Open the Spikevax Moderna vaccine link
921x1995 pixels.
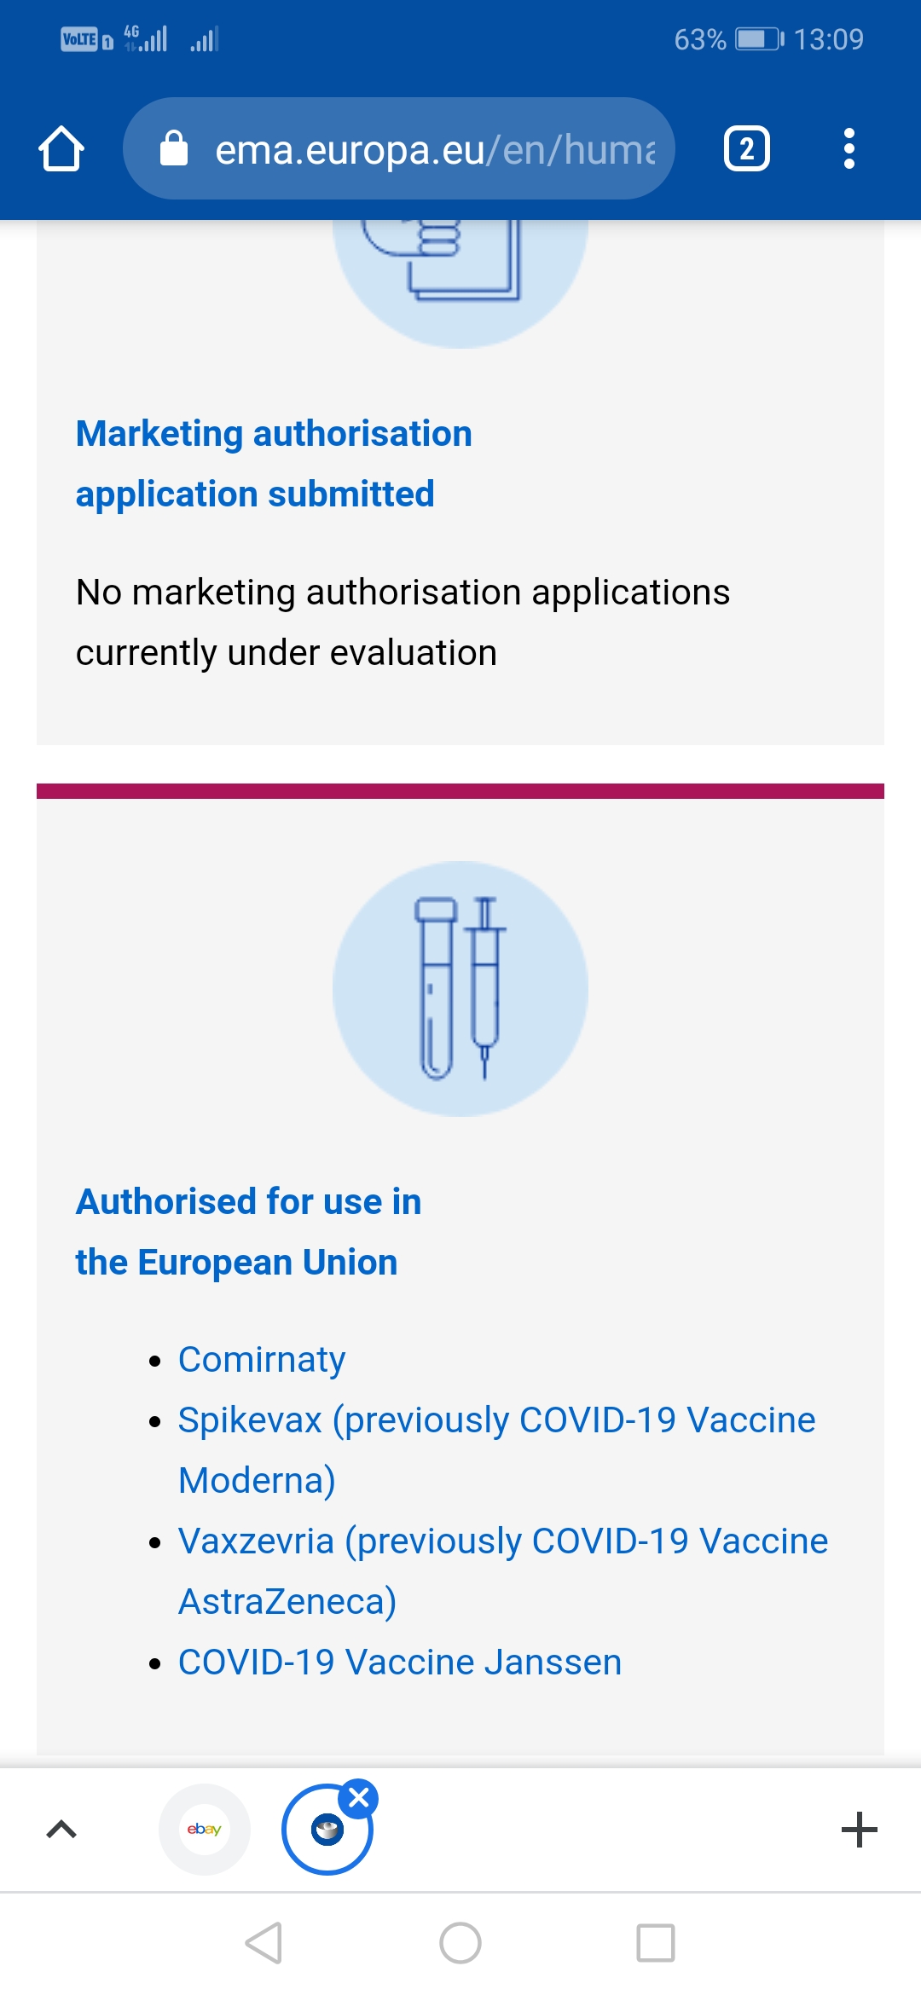tap(497, 1449)
